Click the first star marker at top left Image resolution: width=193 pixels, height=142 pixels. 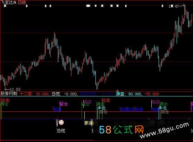point(5,6)
